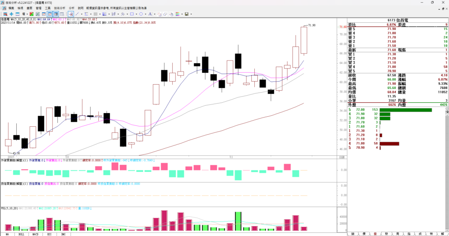Toggle the highlighted chart view button
449x236 pixels.
50,14
